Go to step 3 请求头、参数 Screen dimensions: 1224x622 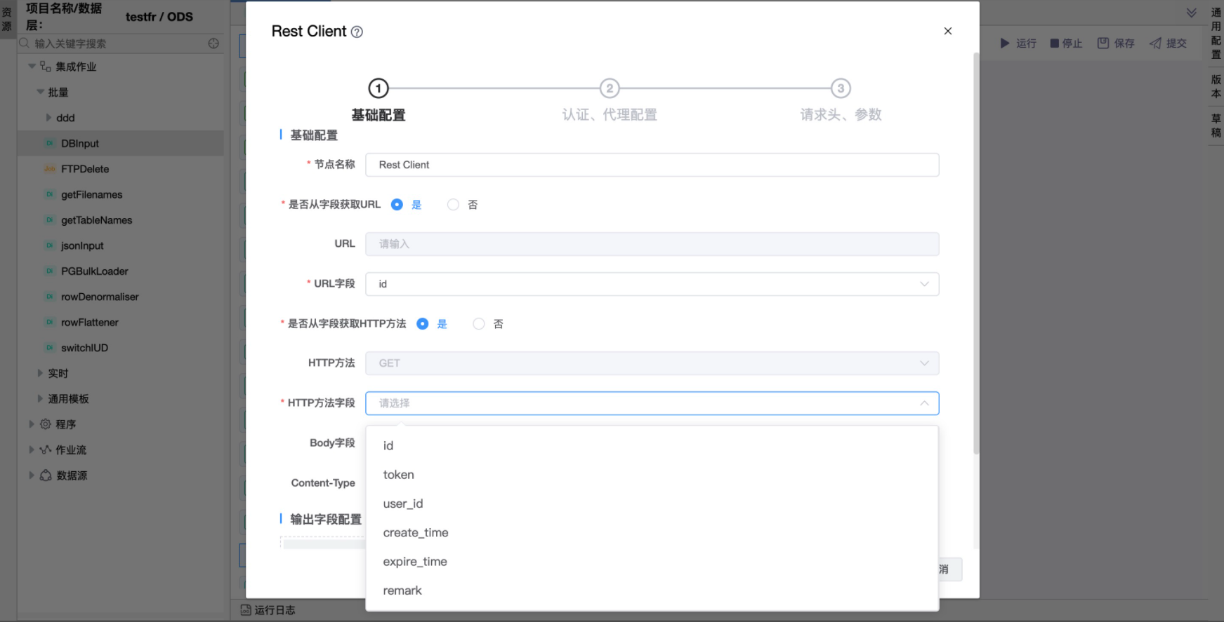pos(841,89)
